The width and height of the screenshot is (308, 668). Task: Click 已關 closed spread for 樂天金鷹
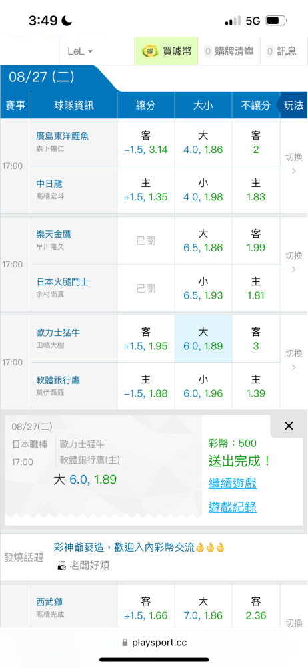coord(146,240)
